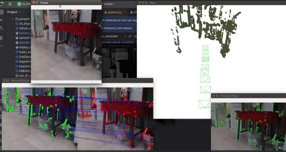
Task: Click the Python icon on pydevd.py tab
Action: (106, 12)
